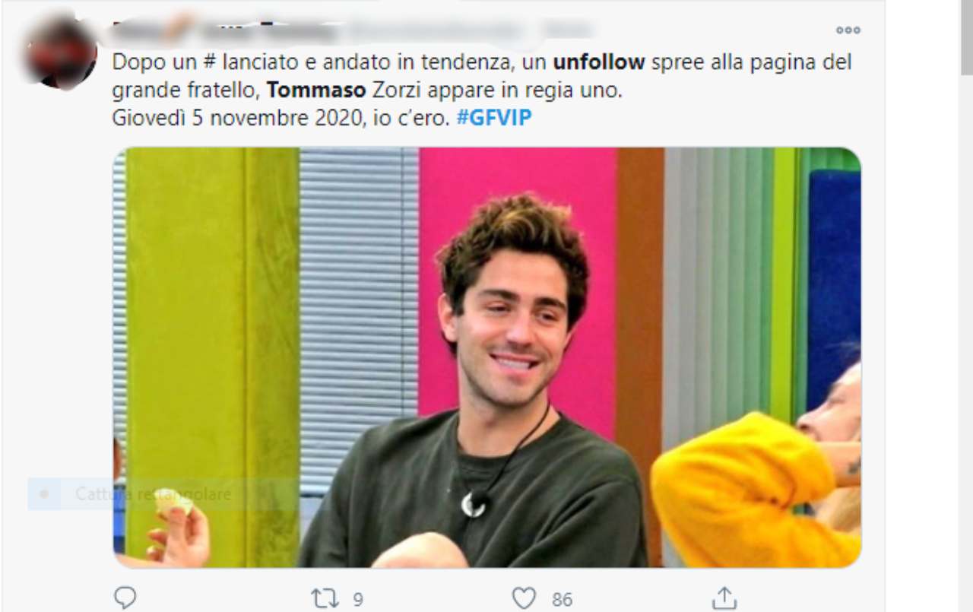The height and width of the screenshot is (612, 973).
Task: Click the like count showing 86
Action: pyautogui.click(x=562, y=600)
